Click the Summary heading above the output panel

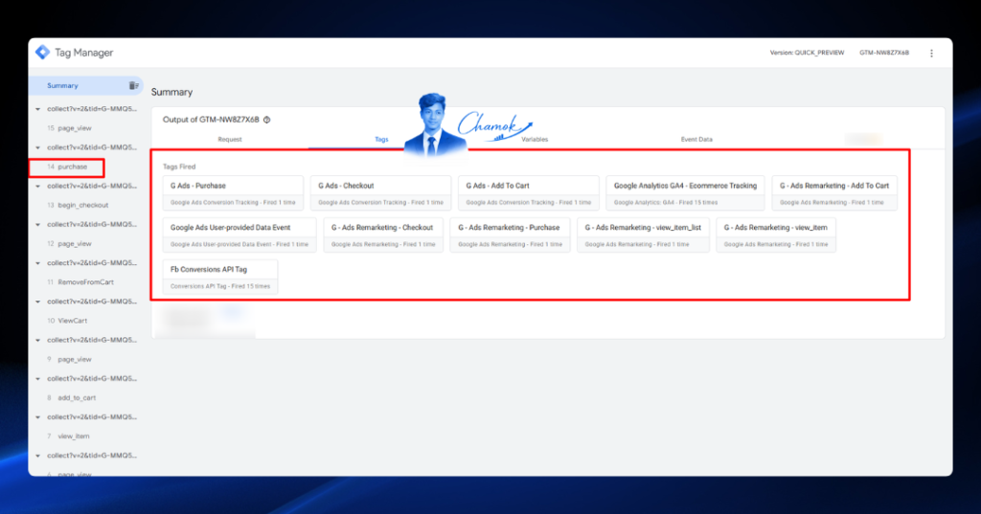(x=172, y=92)
